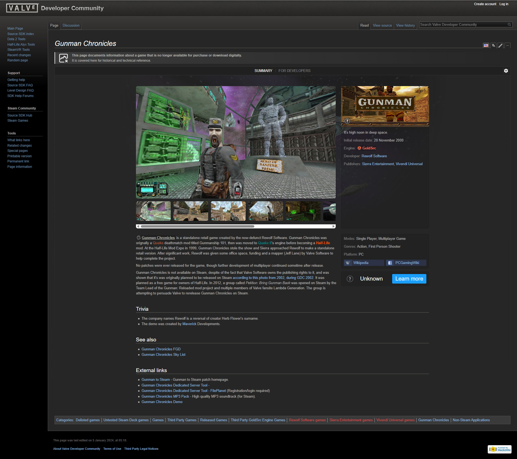This screenshot has height=459, width=517.
Task: Click the pencil edit icon
Action: coord(500,45)
